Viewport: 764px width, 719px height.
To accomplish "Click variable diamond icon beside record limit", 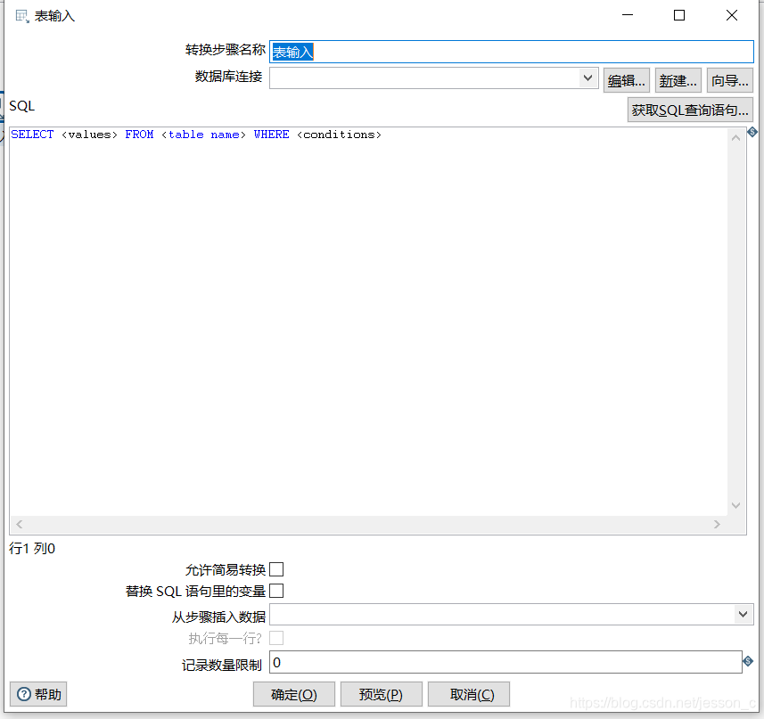I will 748,661.
